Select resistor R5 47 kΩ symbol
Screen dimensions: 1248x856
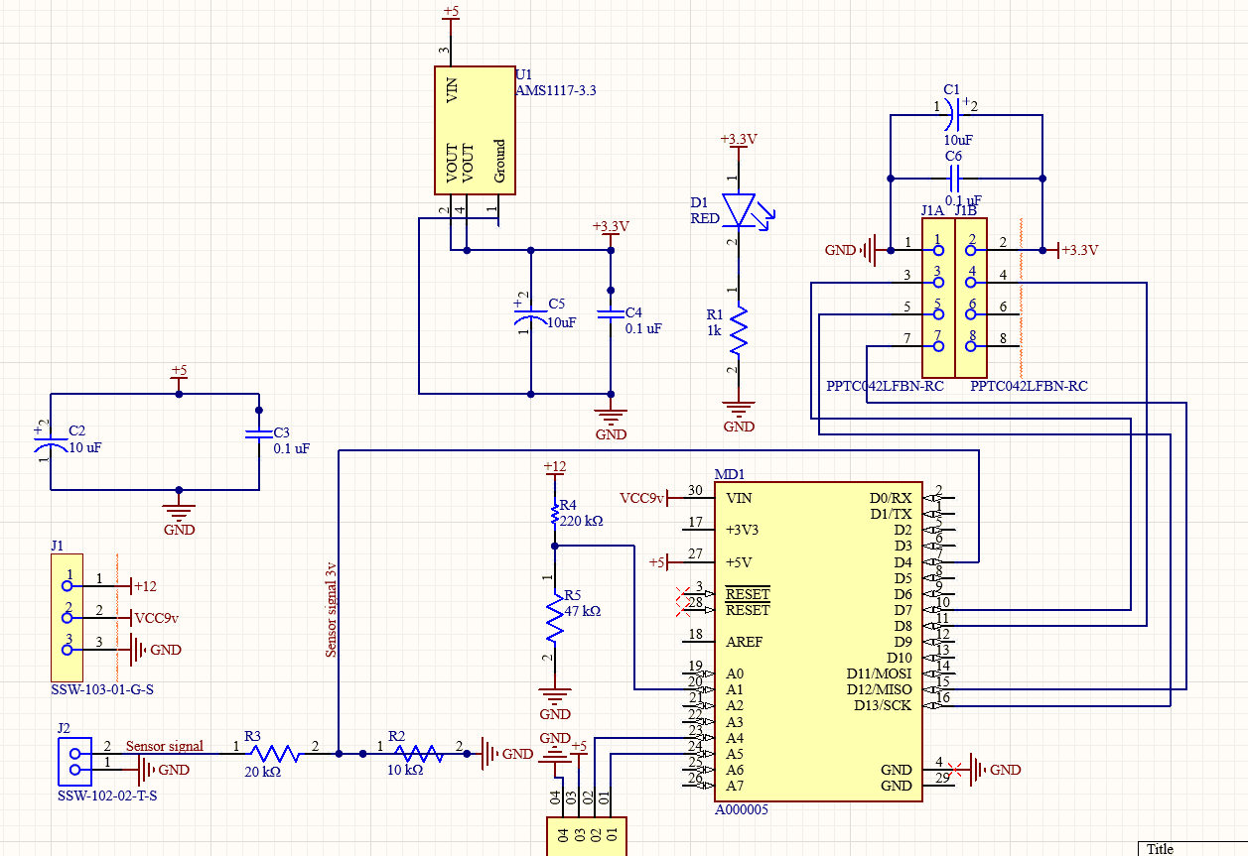click(555, 619)
